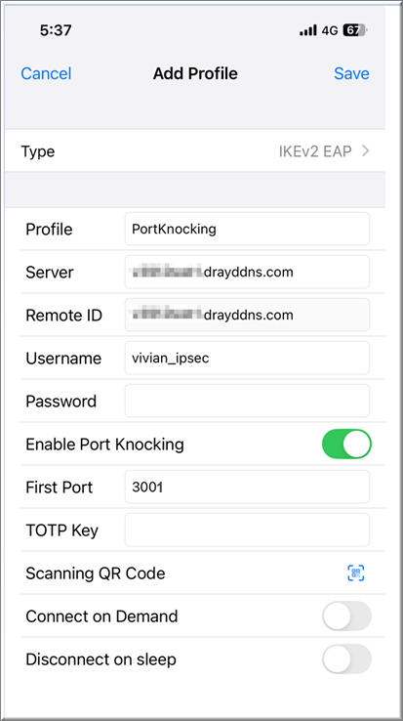The width and height of the screenshot is (403, 721).
Task: Tap the cellular signal strength icon
Action: point(308,31)
